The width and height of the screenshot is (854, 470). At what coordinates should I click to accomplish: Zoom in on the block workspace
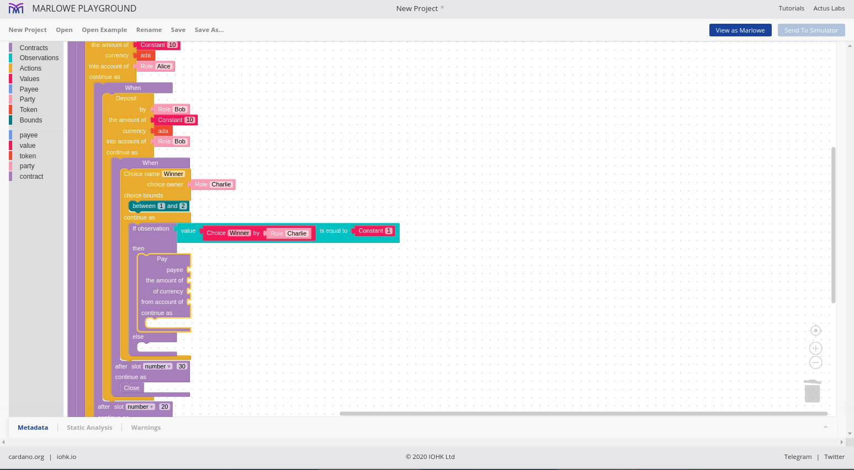click(815, 348)
